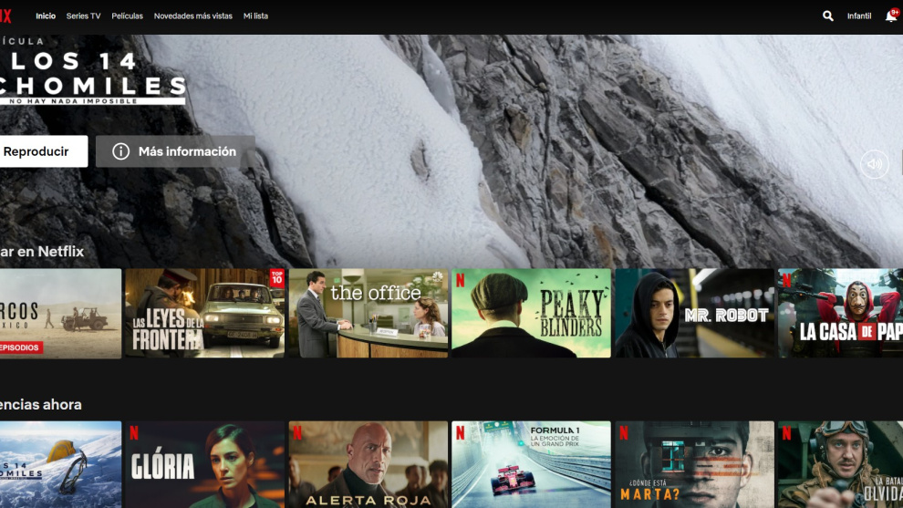Select the Alerta Roja movie card
Viewport: 903px width, 508px height.
(368, 463)
